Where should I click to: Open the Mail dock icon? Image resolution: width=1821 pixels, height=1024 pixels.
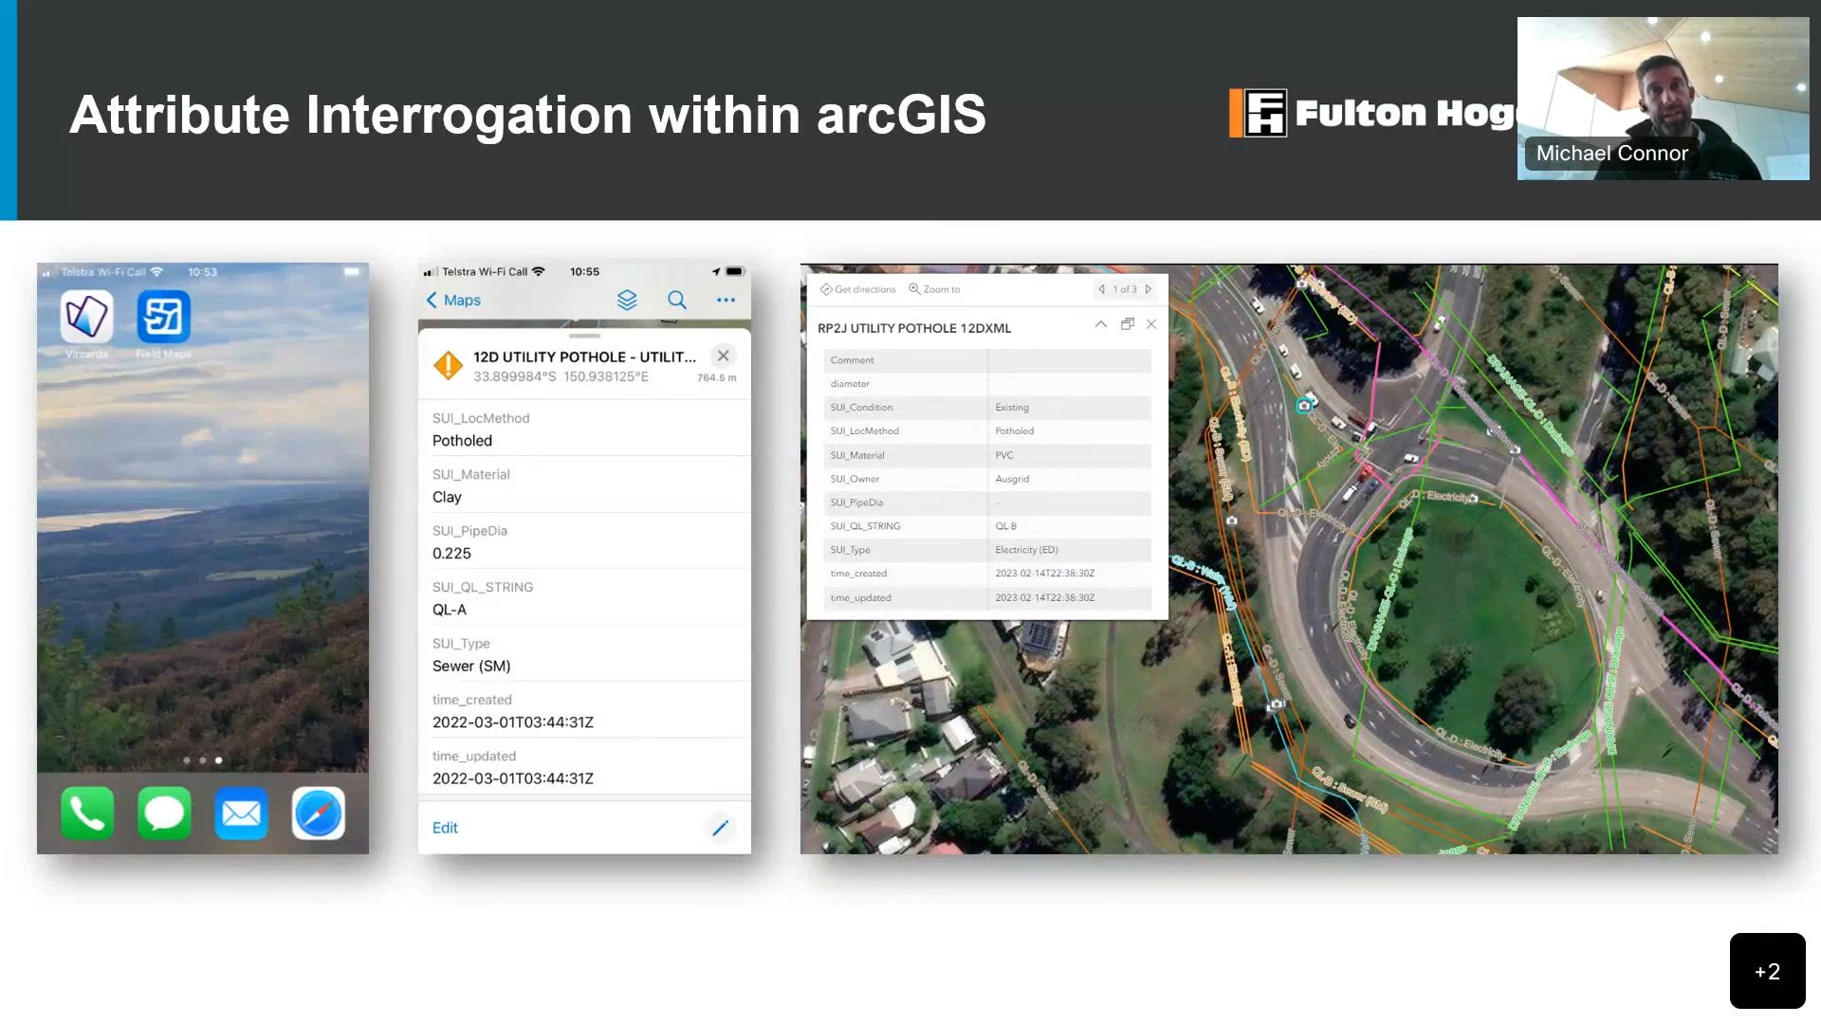241,814
